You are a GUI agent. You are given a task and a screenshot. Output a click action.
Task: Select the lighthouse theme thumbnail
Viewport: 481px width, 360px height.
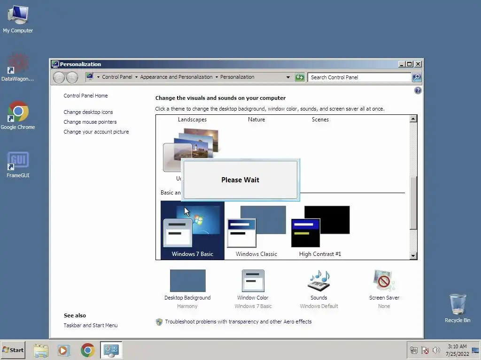[x=191, y=150]
